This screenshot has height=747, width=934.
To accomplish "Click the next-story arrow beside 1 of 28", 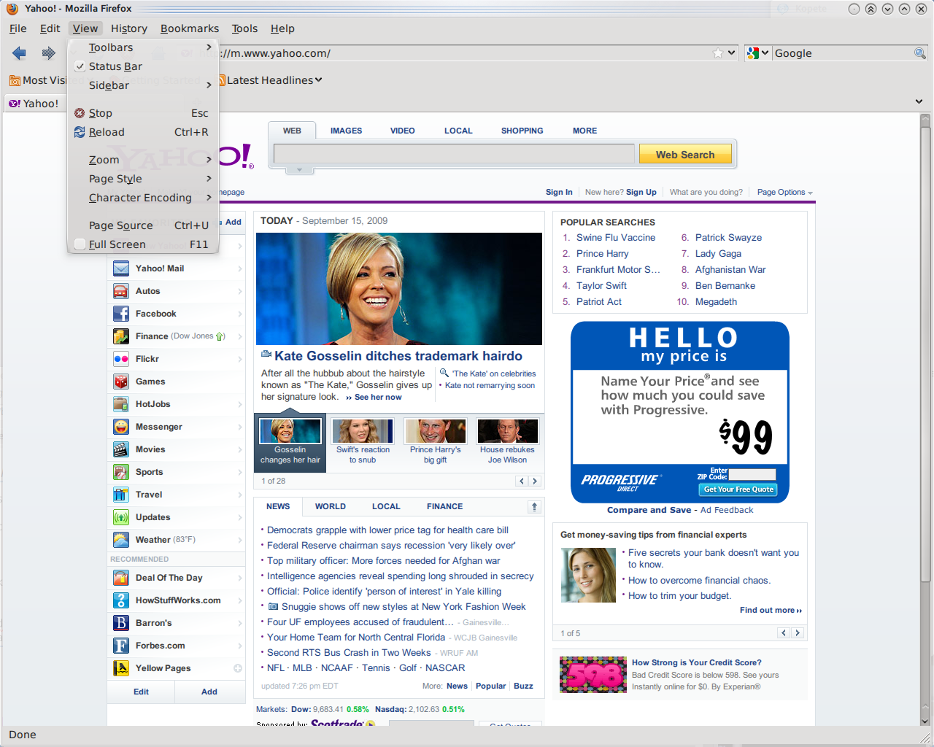I will click(x=534, y=481).
